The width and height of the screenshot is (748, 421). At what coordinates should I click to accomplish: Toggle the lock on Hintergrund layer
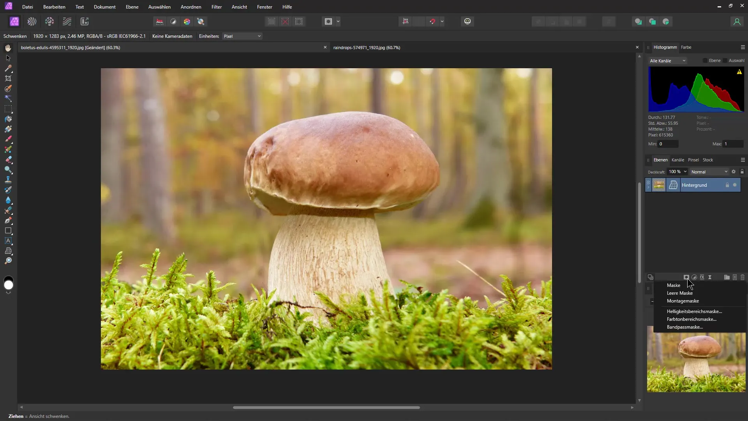[x=727, y=185]
